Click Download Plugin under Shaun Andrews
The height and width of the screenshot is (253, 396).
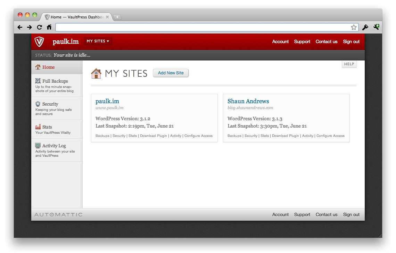285,136
